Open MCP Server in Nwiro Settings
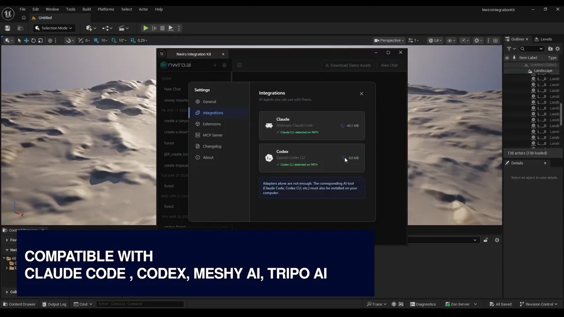Screen dimensions: 564x317 pyautogui.click(x=219, y=135)
